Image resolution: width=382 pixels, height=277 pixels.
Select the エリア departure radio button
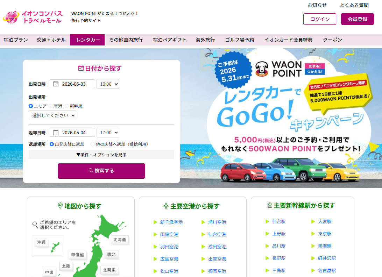click(x=31, y=106)
